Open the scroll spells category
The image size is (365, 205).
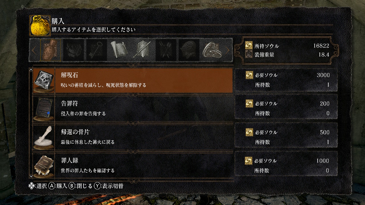point(120,50)
